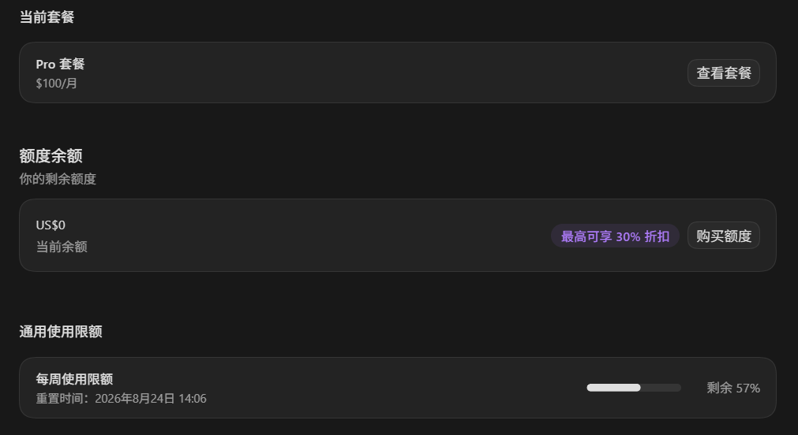Click the 购买额度 button
This screenshot has height=435, width=798.
coord(723,236)
